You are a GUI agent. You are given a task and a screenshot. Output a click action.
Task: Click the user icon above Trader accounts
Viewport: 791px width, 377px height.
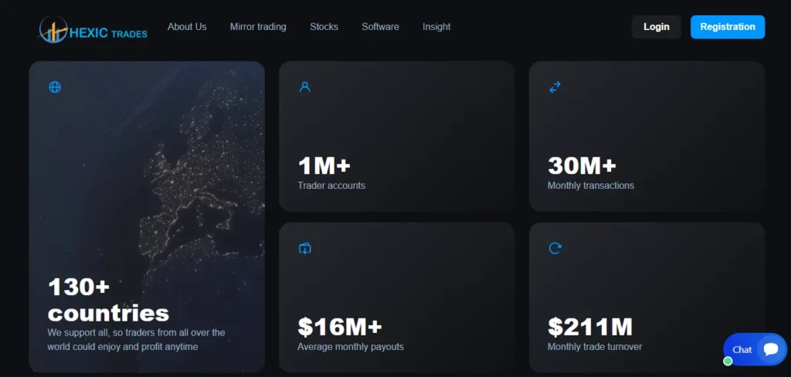click(x=304, y=86)
